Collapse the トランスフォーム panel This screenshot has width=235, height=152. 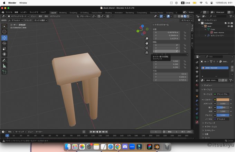(153, 25)
